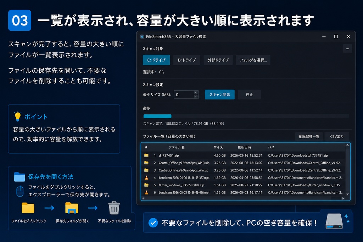Select the C: ドライブ scan target
Viewport: 363px width, 242px height.
[x=156, y=60]
